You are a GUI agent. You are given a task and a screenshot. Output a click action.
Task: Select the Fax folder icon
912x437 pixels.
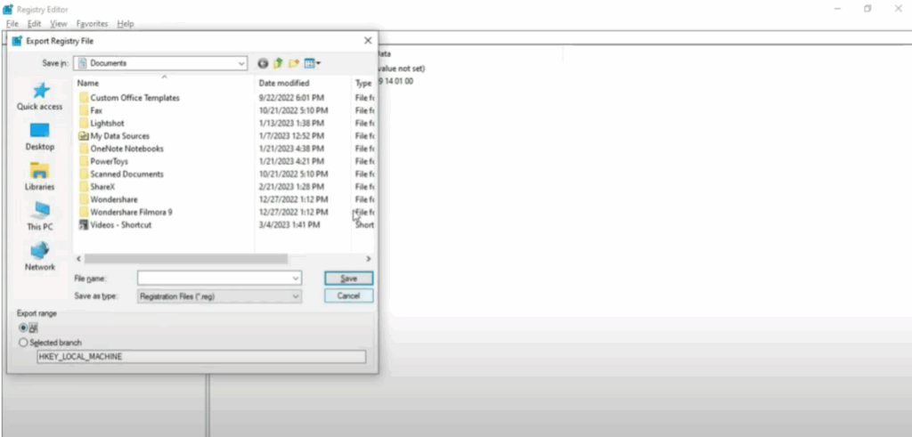(84, 110)
